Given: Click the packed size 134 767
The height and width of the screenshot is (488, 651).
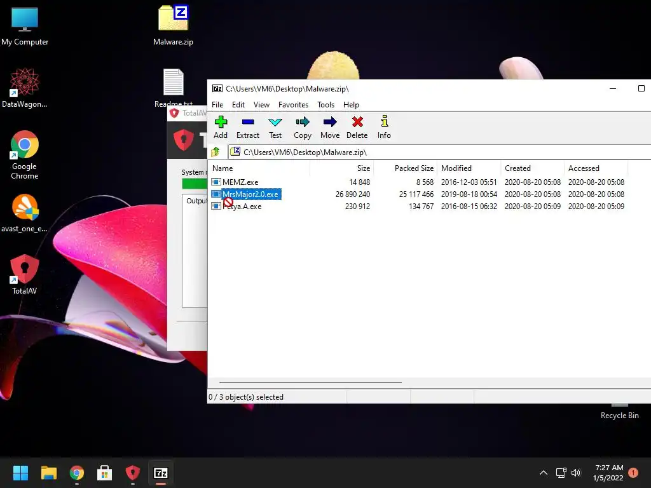Looking at the screenshot, I should click(421, 207).
